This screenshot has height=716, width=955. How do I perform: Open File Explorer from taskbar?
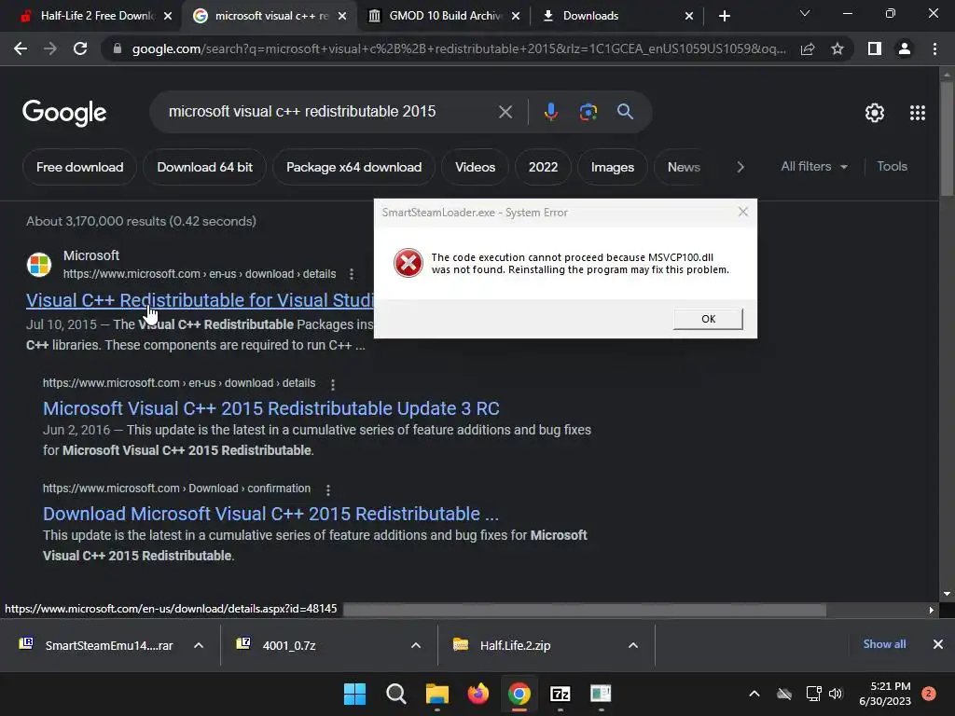point(436,694)
